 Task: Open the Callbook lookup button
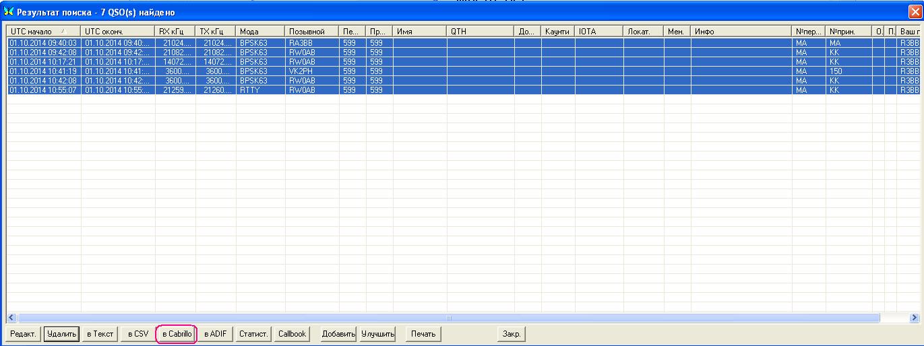click(292, 334)
